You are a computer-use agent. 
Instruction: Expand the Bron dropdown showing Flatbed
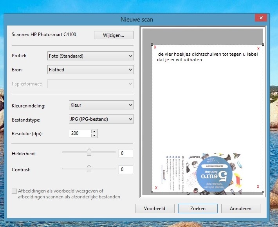[90, 70]
